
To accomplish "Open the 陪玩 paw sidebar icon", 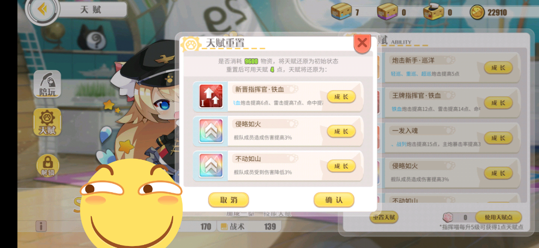I will coord(47,84).
